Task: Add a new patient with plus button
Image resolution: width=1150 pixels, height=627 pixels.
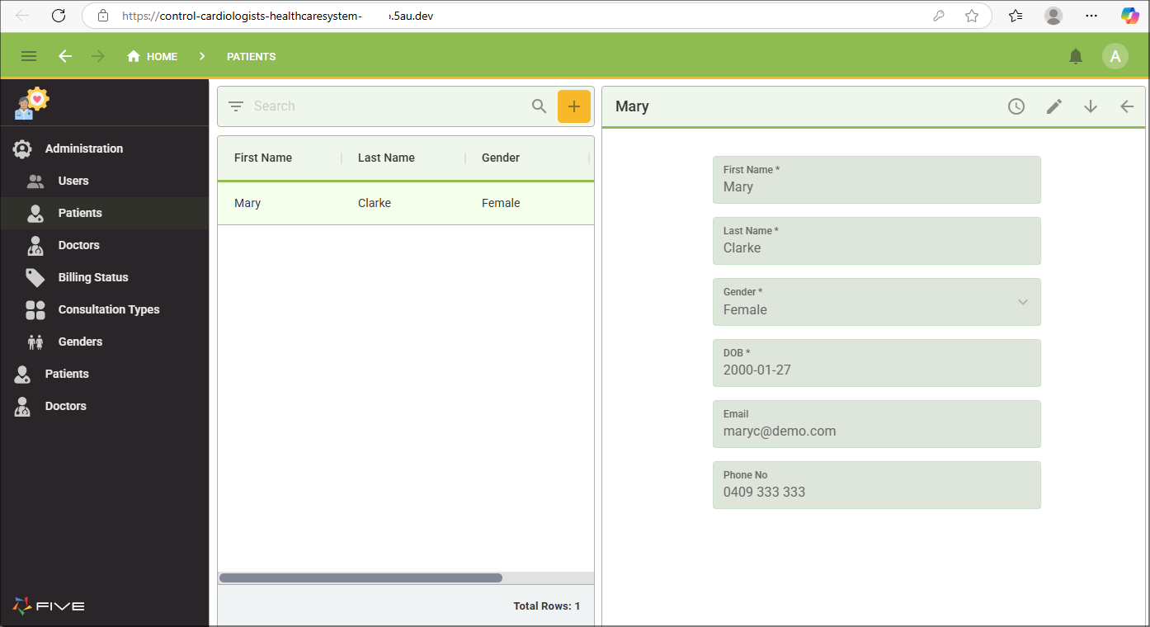Action: (x=574, y=106)
